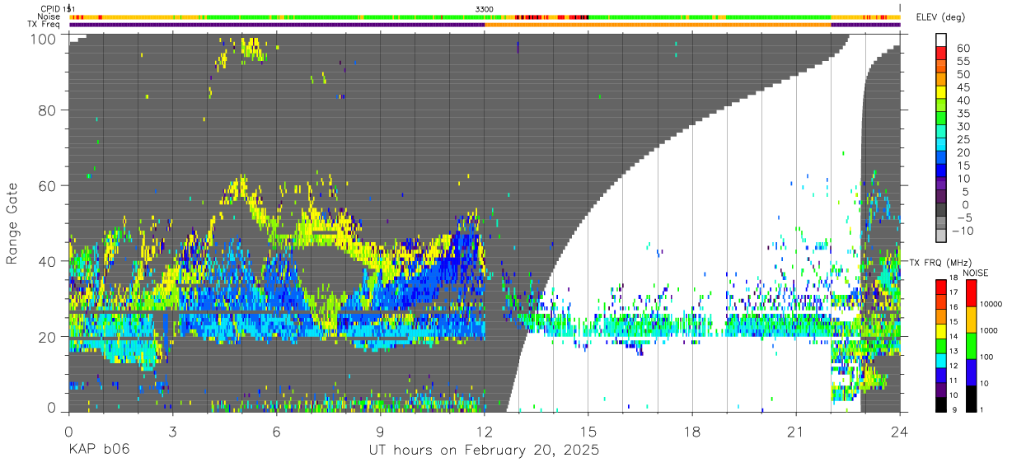The image size is (1012, 467).
Task: Select the TX Freq row label at top
Action: [x=45, y=25]
